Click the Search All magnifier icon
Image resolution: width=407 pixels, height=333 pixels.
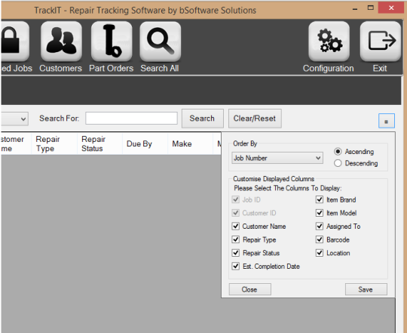tap(160, 41)
